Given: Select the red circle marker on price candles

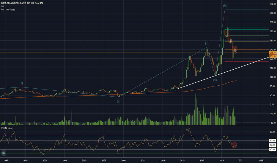Looking at the screenshot, I should 234,49.
